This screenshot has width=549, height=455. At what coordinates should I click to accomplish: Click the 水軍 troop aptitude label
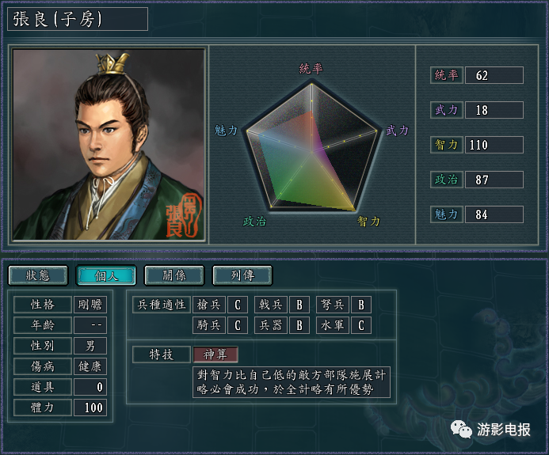[332, 325]
